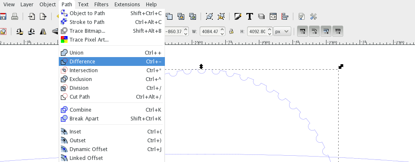Open the XML editor icon
Viewport: 415px width, 162px height.
(x=273, y=17)
